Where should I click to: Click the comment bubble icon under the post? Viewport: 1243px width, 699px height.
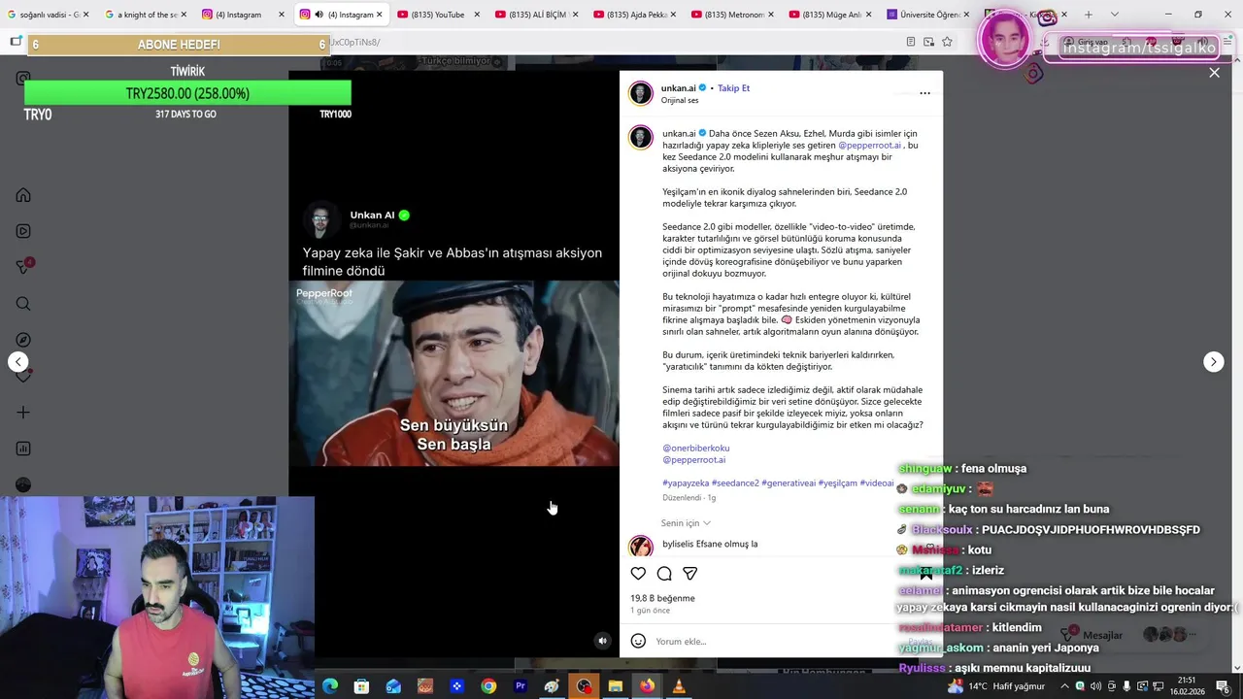tap(664, 574)
